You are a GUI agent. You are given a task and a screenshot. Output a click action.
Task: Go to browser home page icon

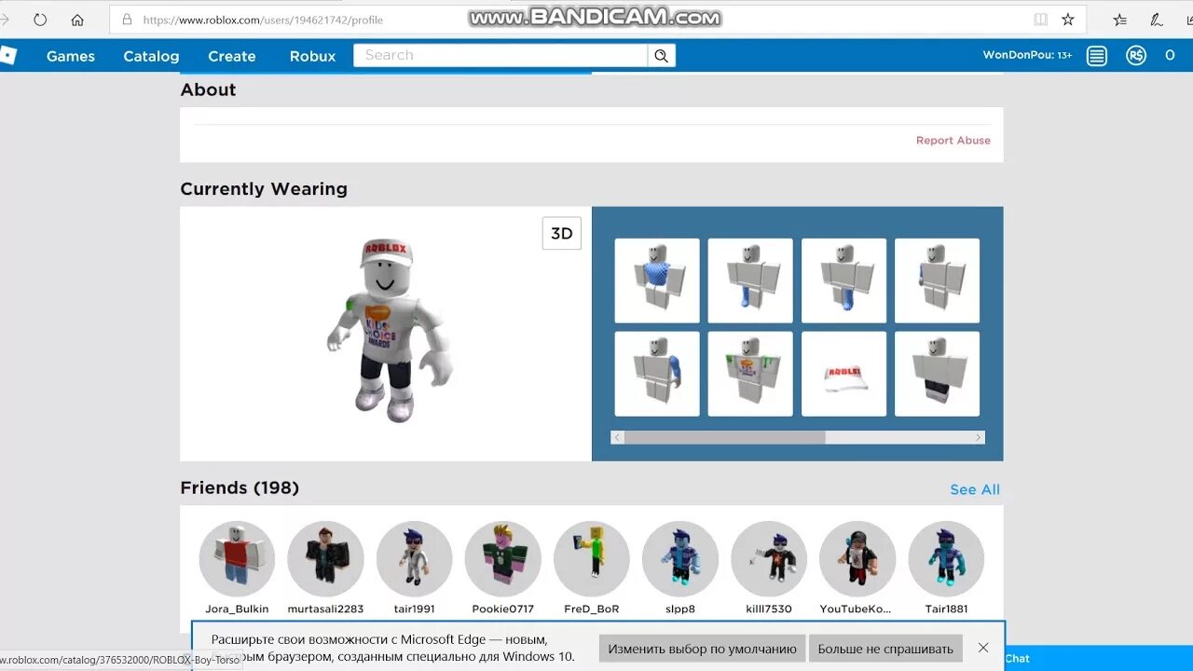[x=77, y=20]
